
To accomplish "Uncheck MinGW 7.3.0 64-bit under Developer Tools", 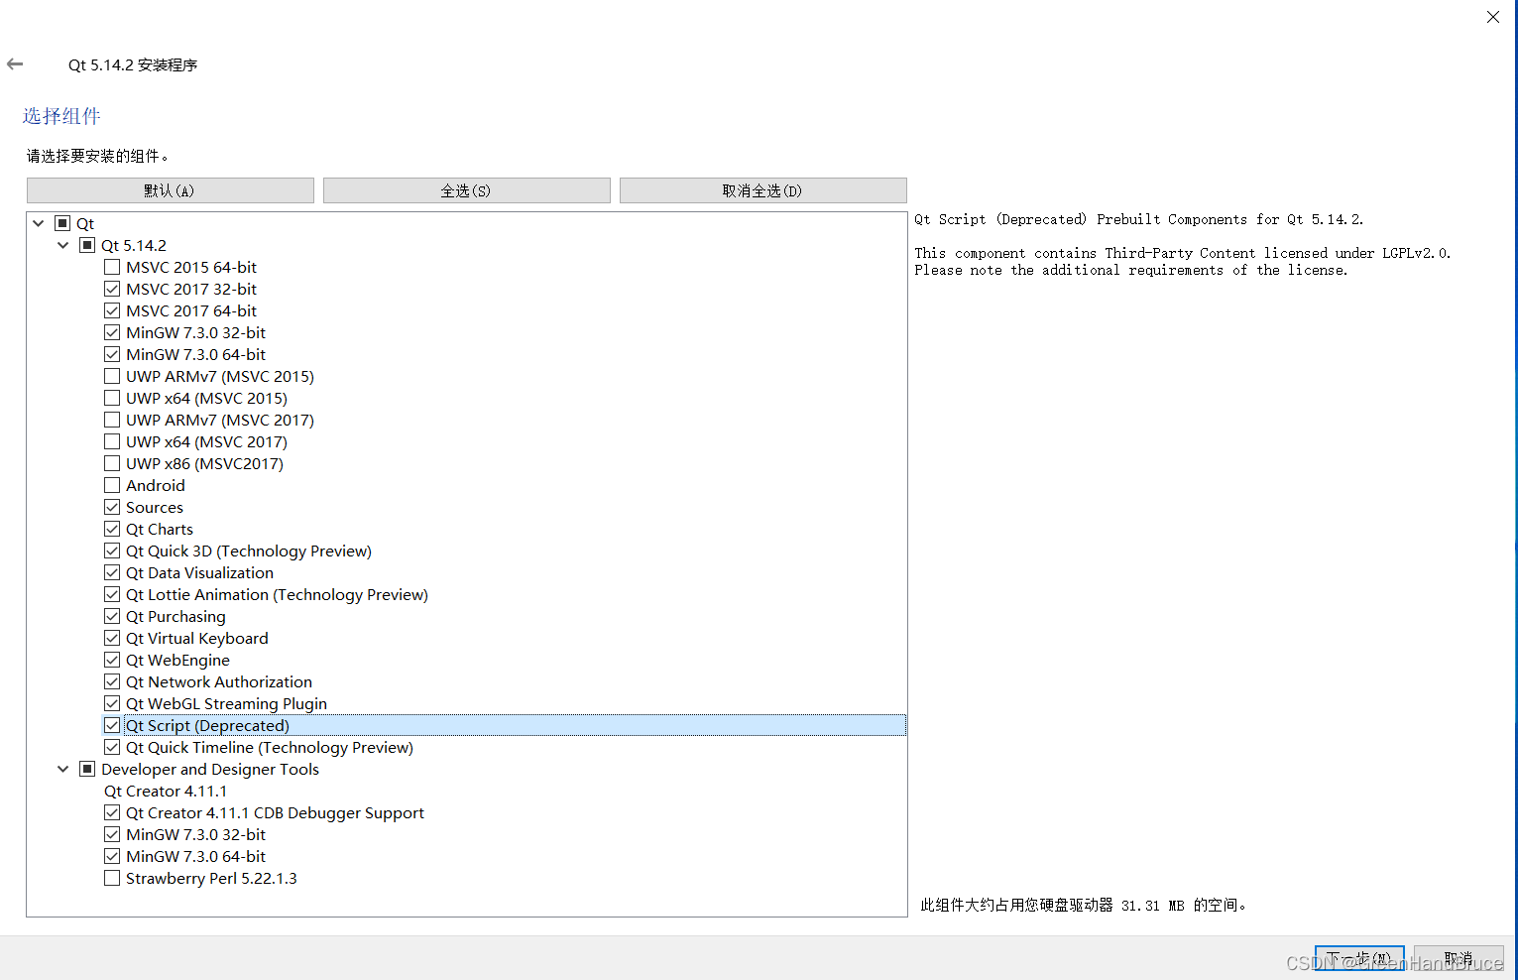I will [x=112, y=856].
